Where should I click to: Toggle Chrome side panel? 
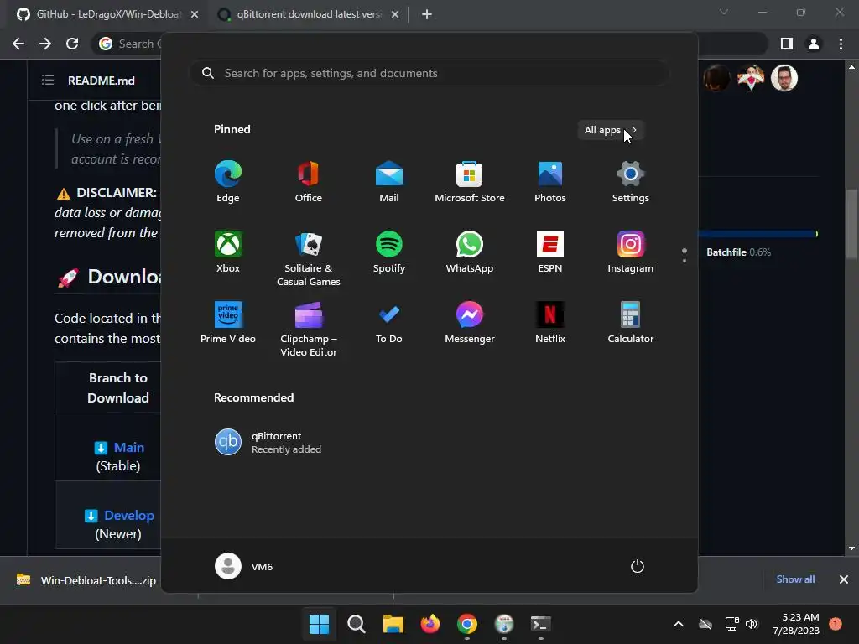click(x=787, y=44)
